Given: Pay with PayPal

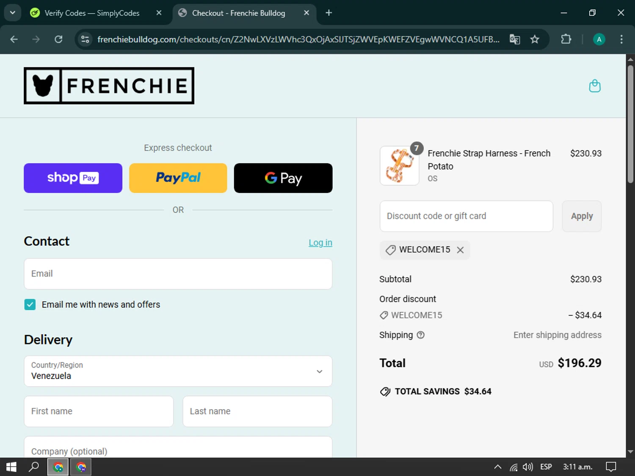Looking at the screenshot, I should (x=178, y=178).
